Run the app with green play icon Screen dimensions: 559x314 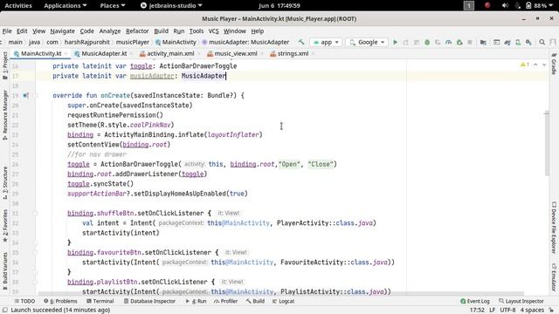(395, 43)
